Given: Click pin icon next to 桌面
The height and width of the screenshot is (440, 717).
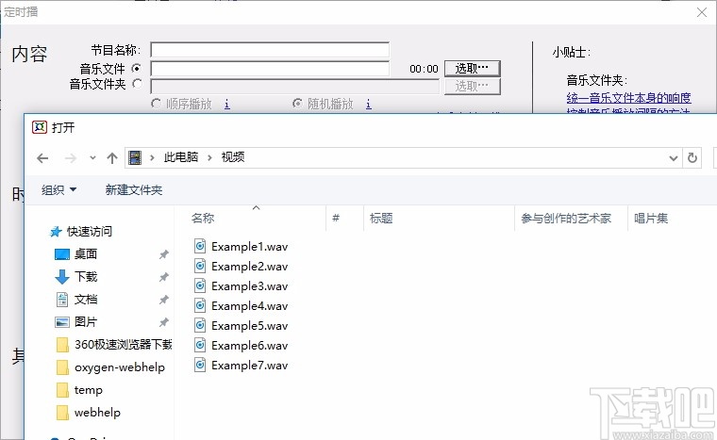Looking at the screenshot, I should (164, 254).
